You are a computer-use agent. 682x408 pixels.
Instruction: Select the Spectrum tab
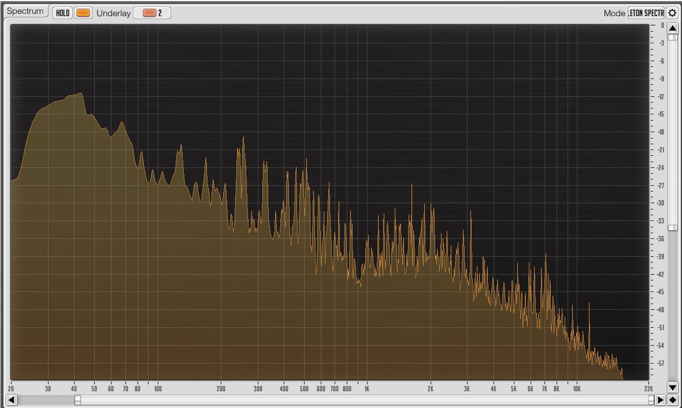25,12
